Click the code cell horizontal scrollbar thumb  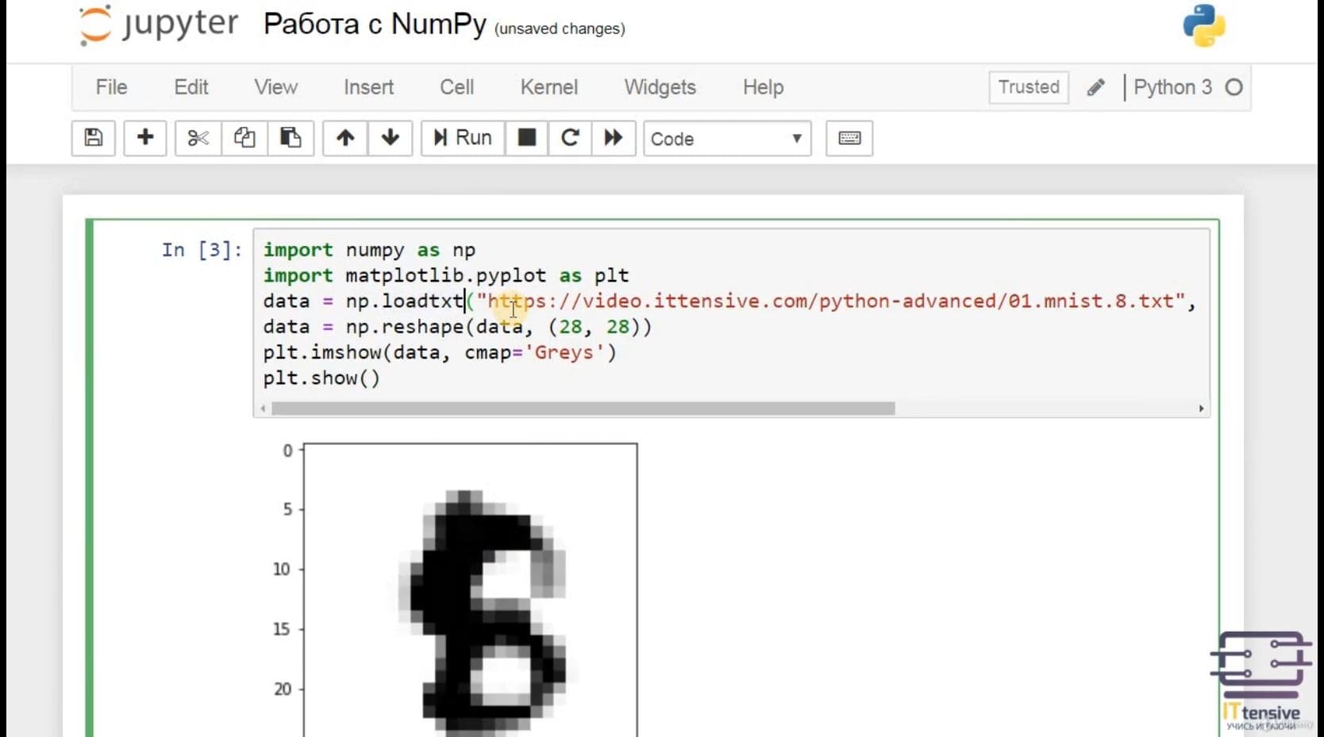point(583,409)
